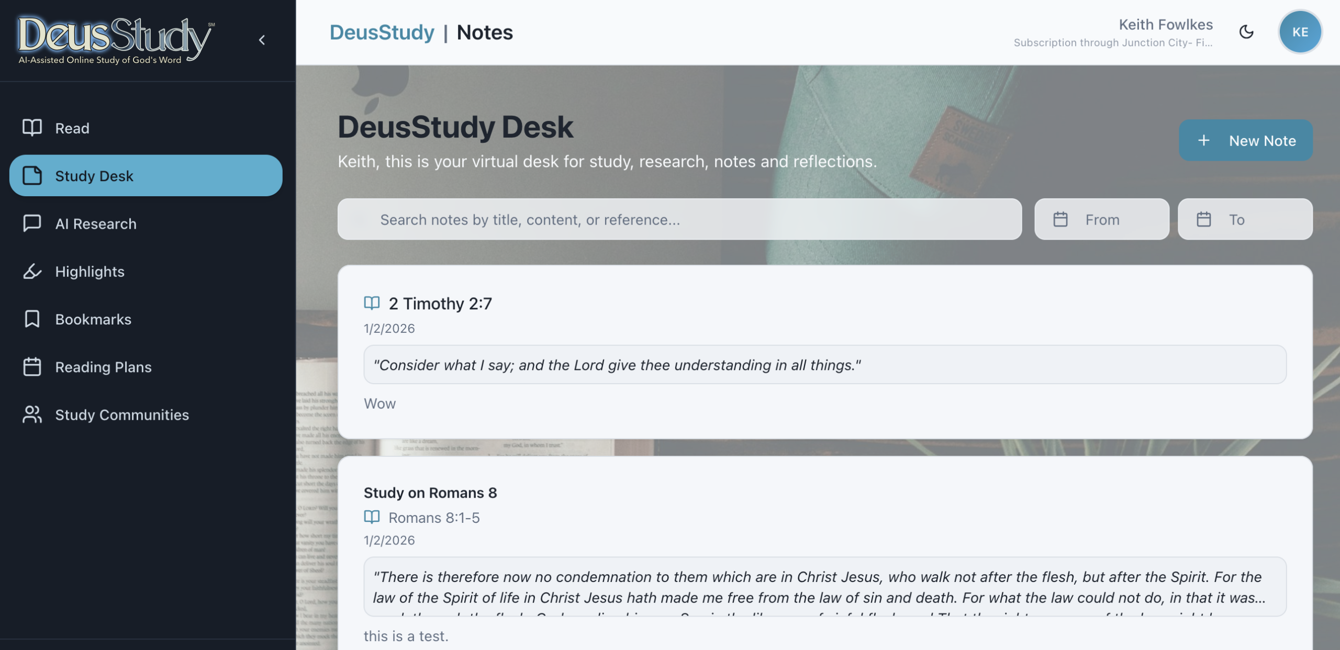
Task: Open the KE user avatar menu
Action: 1300,32
